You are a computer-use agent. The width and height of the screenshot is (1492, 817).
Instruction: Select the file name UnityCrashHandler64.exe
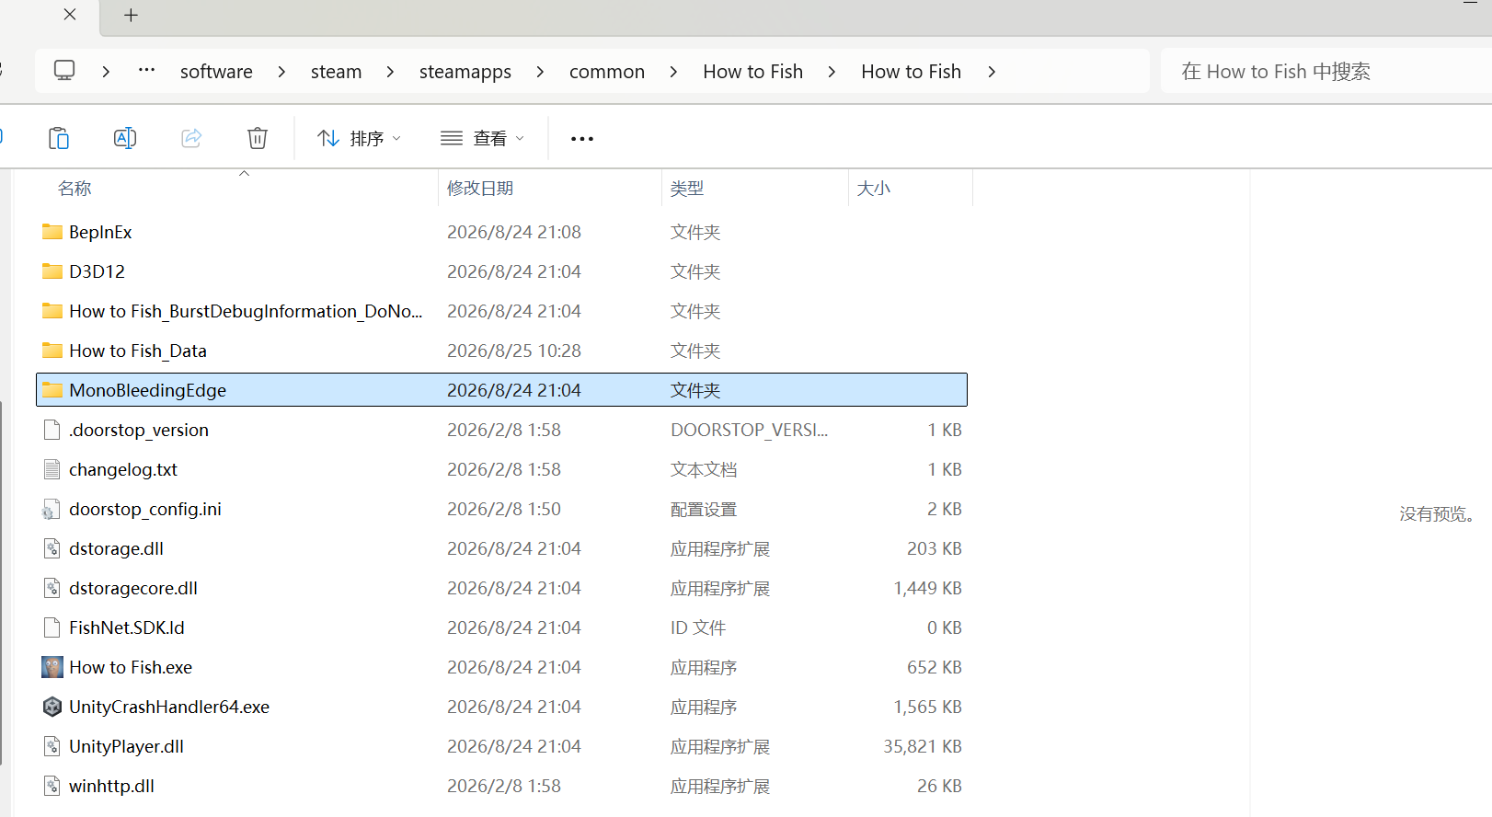coord(169,707)
